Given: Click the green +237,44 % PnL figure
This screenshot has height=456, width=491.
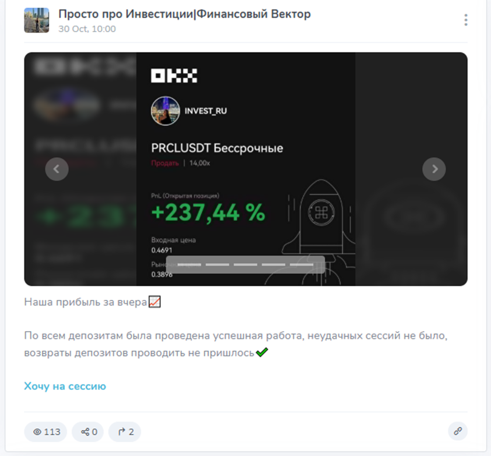Looking at the screenshot, I should [208, 213].
